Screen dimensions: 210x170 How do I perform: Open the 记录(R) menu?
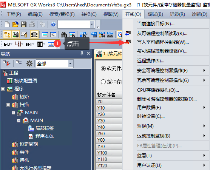pos(177,14)
